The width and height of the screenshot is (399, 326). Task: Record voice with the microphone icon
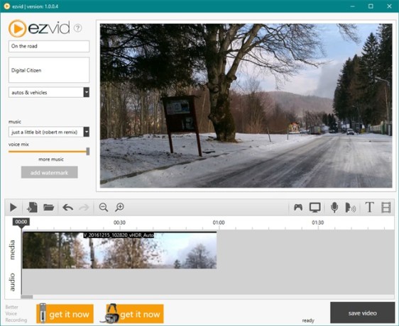[x=334, y=208]
